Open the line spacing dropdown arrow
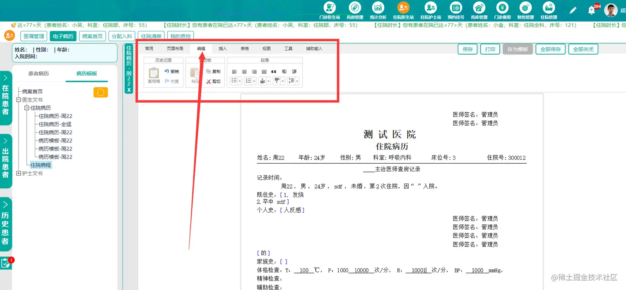The width and height of the screenshot is (626, 290). coord(297,81)
